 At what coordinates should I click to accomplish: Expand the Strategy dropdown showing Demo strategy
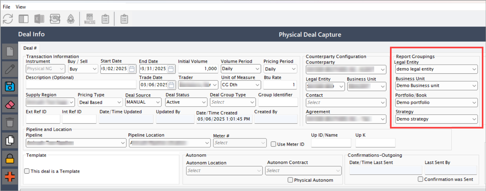tap(436, 119)
